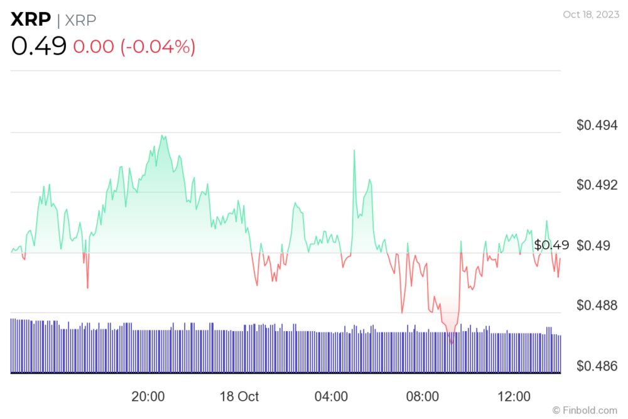Click the lowest red dip after 08:00
Image resolution: width=628 pixels, height=419 pixels.
[x=452, y=341]
